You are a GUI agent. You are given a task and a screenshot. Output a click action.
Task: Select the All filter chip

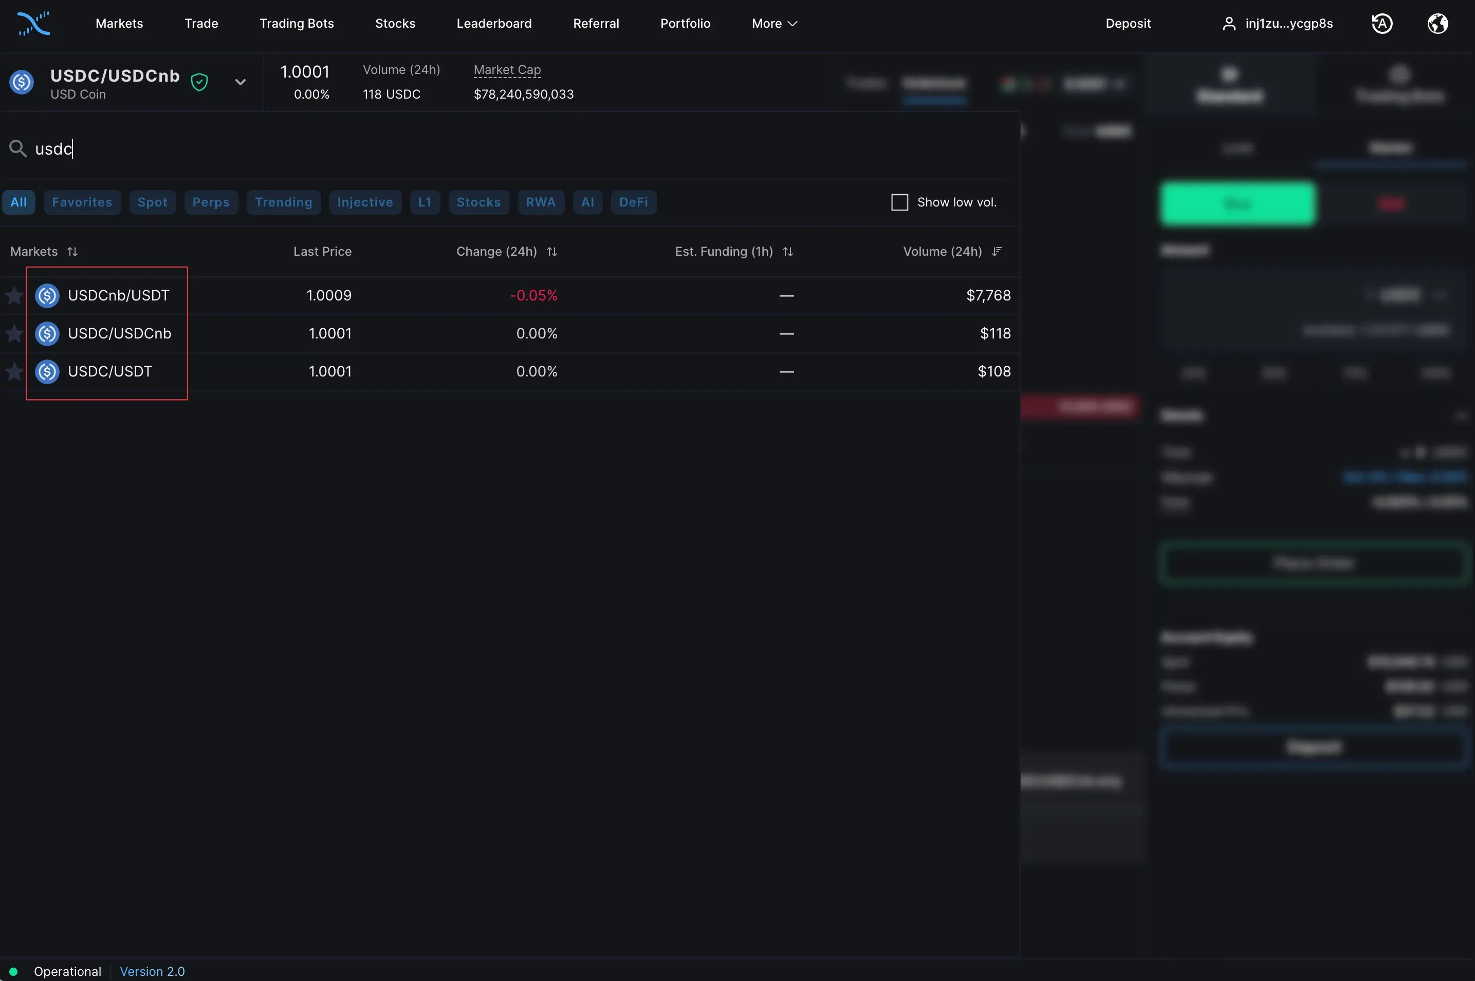[x=19, y=202]
